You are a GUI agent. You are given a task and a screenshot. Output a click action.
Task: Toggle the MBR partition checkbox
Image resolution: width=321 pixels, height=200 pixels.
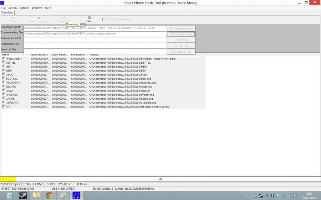click(4, 67)
